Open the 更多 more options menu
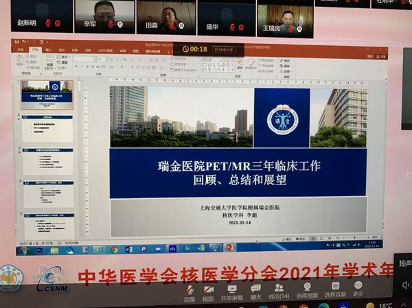 [x=358, y=289]
